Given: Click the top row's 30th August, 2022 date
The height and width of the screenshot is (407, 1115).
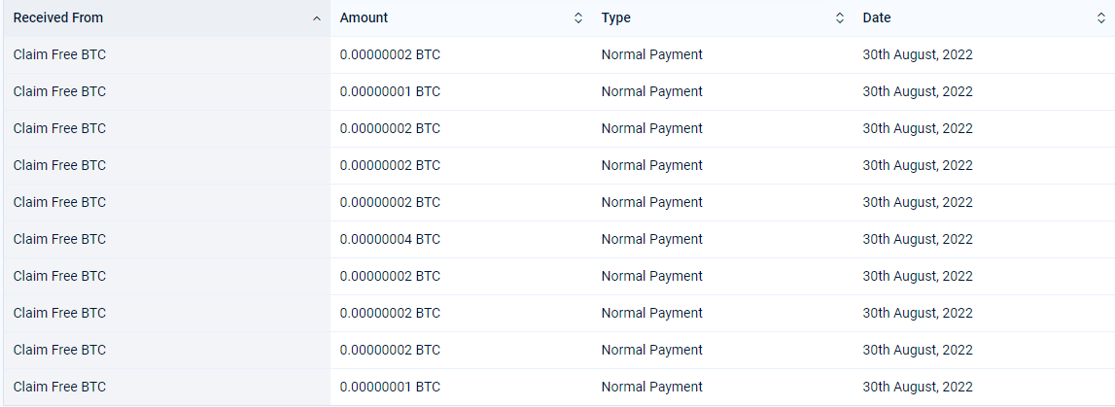Looking at the screenshot, I should pyautogui.click(x=918, y=54).
